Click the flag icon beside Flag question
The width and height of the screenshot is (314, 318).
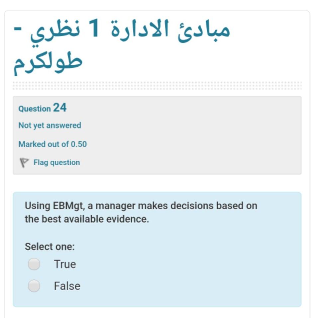(x=23, y=162)
